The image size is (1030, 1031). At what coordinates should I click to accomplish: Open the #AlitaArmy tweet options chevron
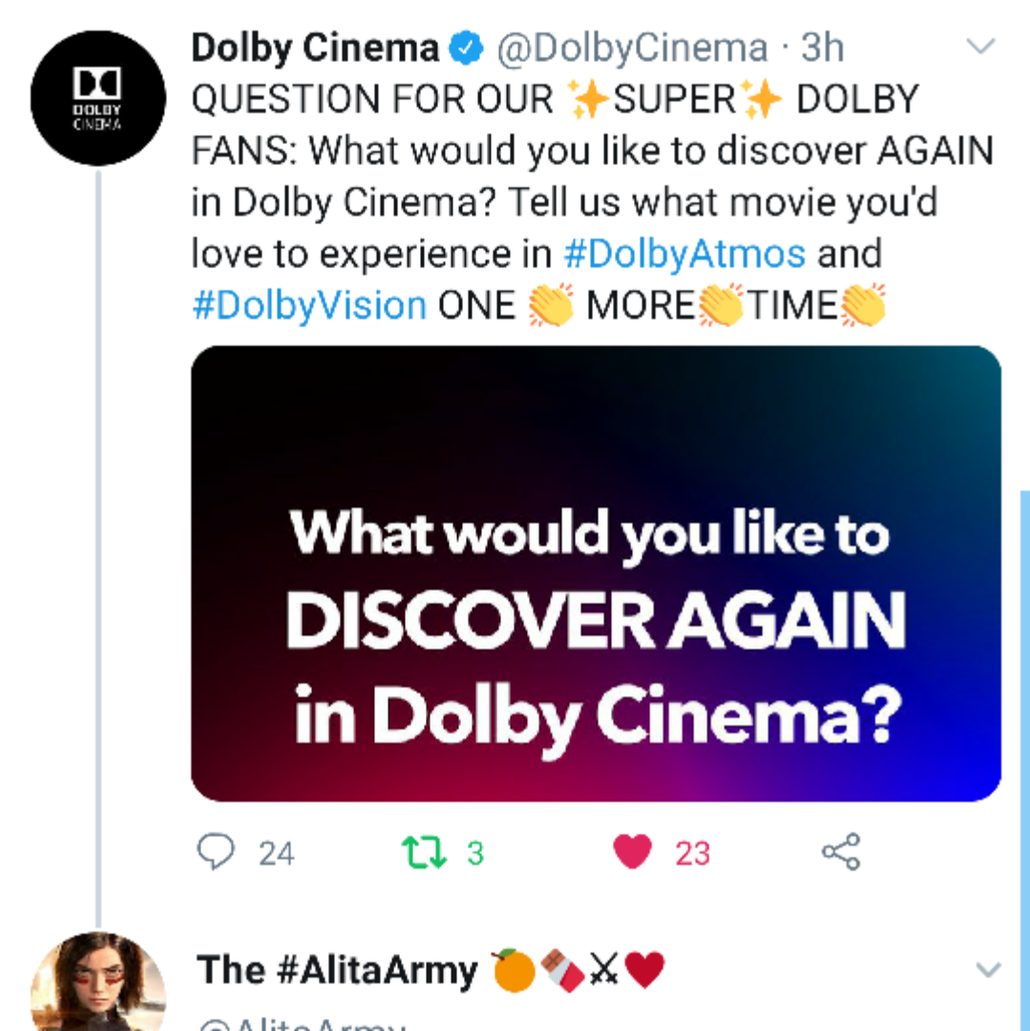coord(988,971)
